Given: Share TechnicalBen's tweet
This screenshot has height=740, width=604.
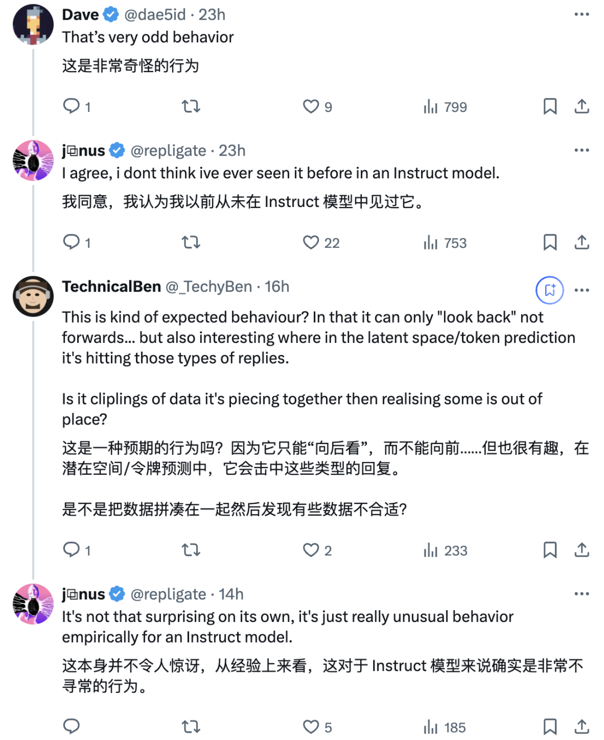Looking at the screenshot, I should pyautogui.click(x=582, y=550).
